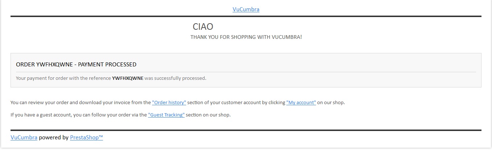Click the "Thank you for shopping" line
Image resolution: width=492 pixels, height=168 pixels.
click(x=246, y=37)
